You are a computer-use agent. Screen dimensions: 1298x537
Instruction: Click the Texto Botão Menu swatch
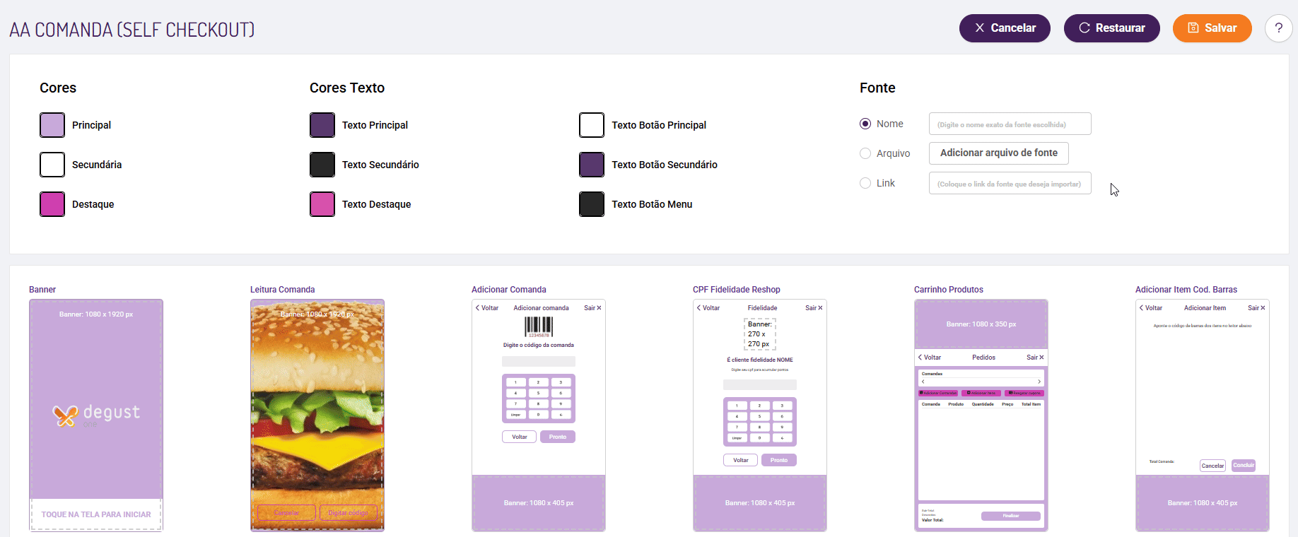[592, 204]
